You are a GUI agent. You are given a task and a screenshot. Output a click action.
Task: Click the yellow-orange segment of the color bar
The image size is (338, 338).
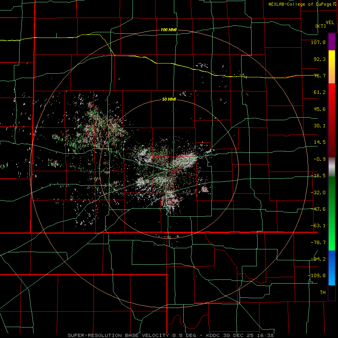pyautogui.click(x=332, y=67)
